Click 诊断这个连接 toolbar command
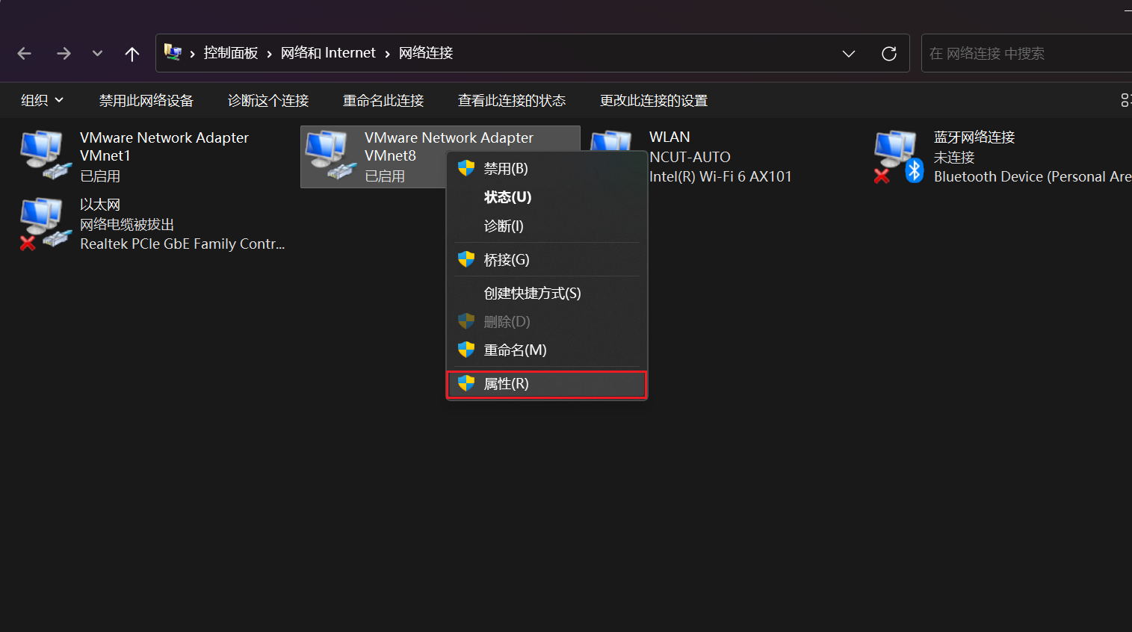 click(268, 100)
